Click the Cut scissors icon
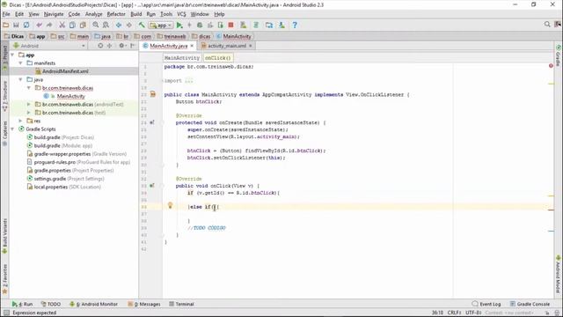Image resolution: width=563 pixels, height=317 pixels. [62, 26]
